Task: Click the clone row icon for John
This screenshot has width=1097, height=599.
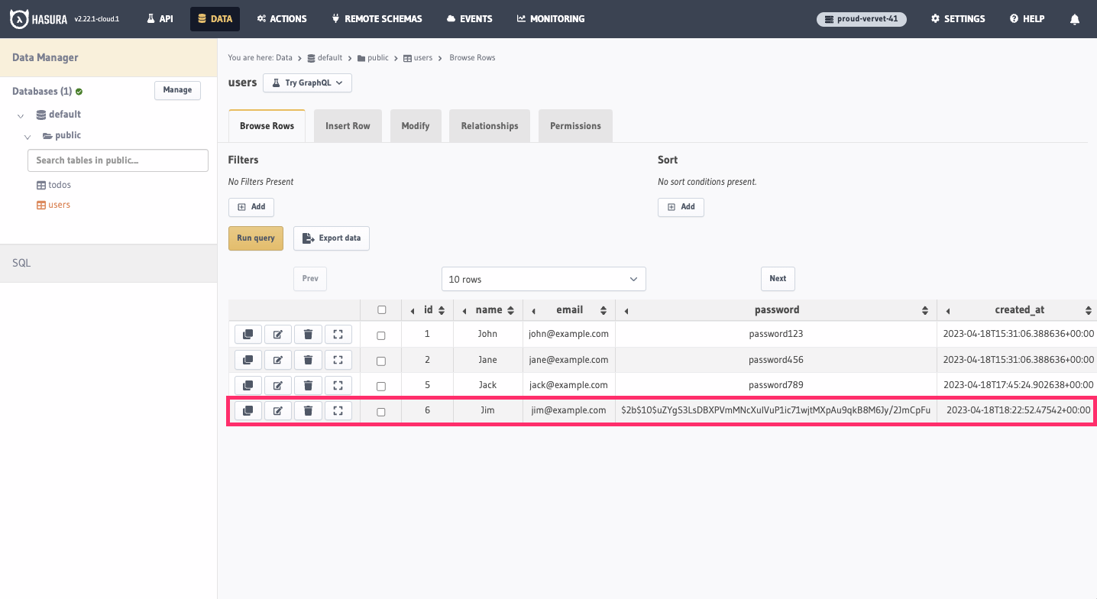Action: pyautogui.click(x=248, y=335)
